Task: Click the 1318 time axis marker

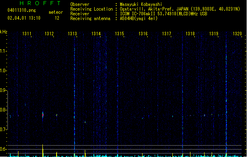Action: click(190, 33)
